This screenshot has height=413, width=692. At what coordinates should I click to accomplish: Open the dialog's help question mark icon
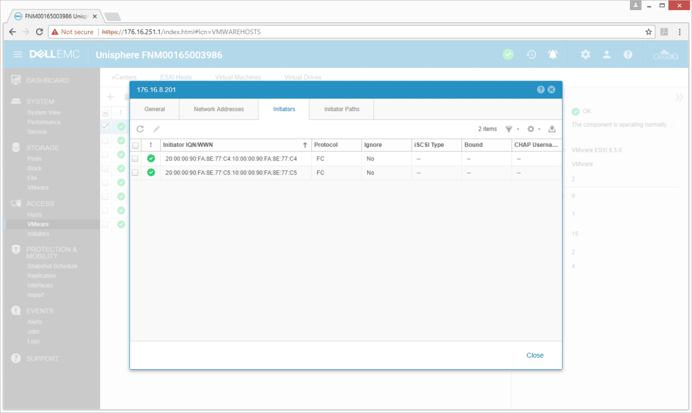pyautogui.click(x=541, y=90)
